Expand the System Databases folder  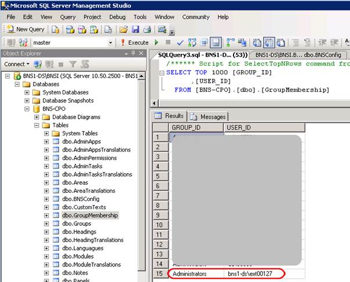pos(27,93)
